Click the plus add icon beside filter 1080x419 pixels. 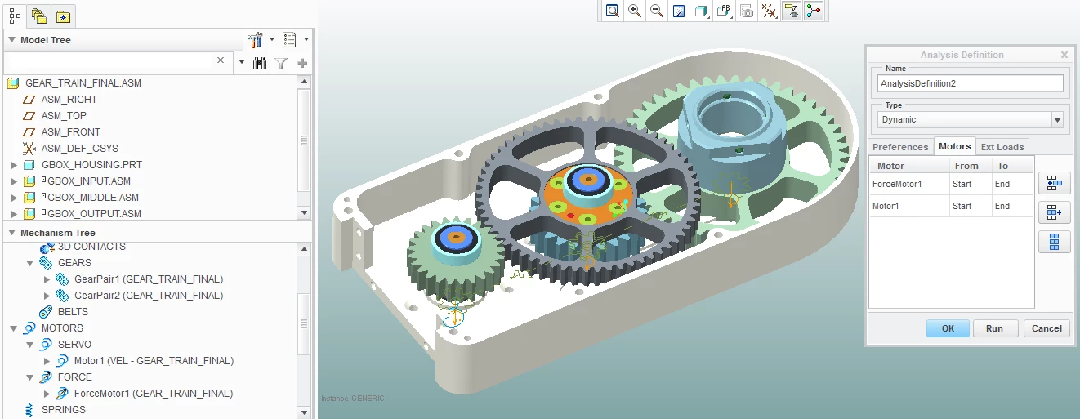tap(302, 63)
